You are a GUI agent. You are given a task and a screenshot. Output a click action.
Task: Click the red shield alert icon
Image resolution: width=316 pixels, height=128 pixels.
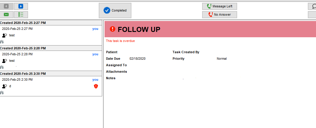coord(96,86)
